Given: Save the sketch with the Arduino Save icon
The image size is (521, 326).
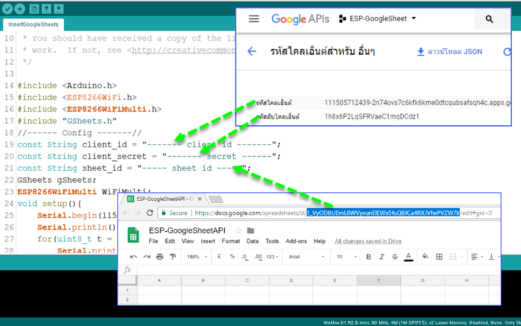Looking at the screenshot, I should (58, 9).
